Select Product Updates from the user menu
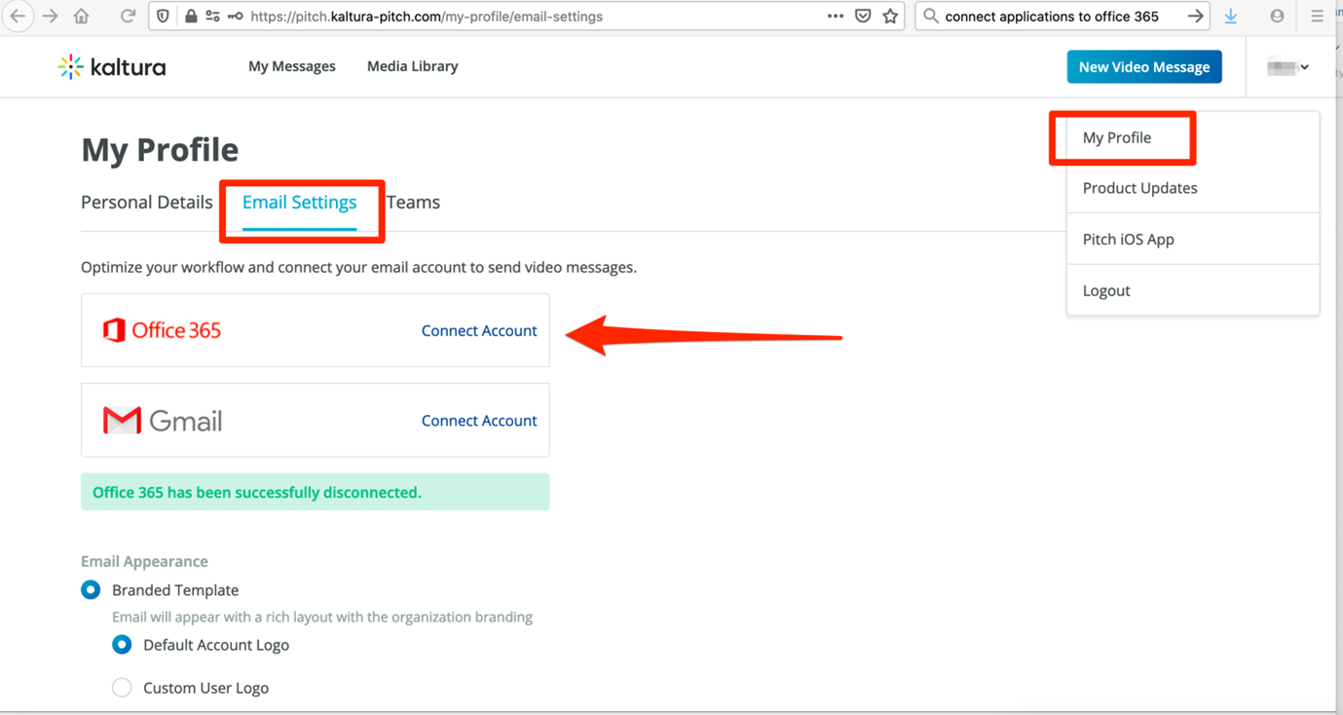 coord(1140,188)
